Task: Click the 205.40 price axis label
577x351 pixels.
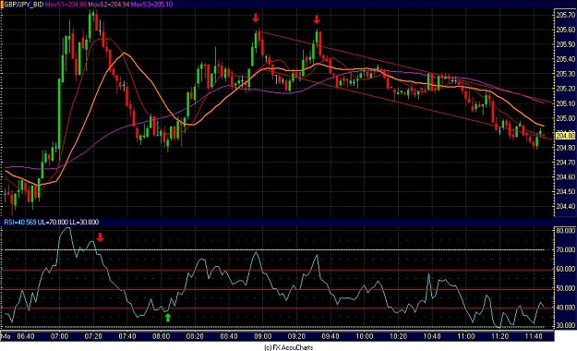Action: pyautogui.click(x=565, y=59)
